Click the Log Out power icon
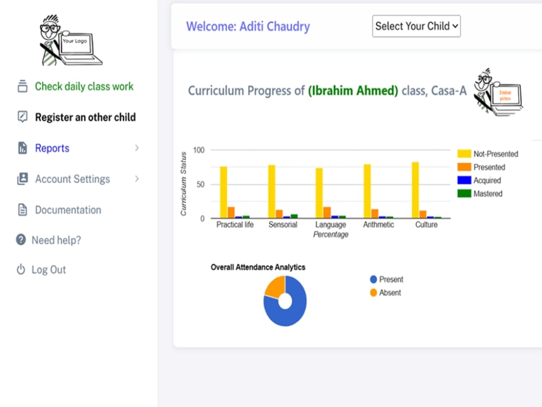This screenshot has width=542, height=407. pos(21,270)
